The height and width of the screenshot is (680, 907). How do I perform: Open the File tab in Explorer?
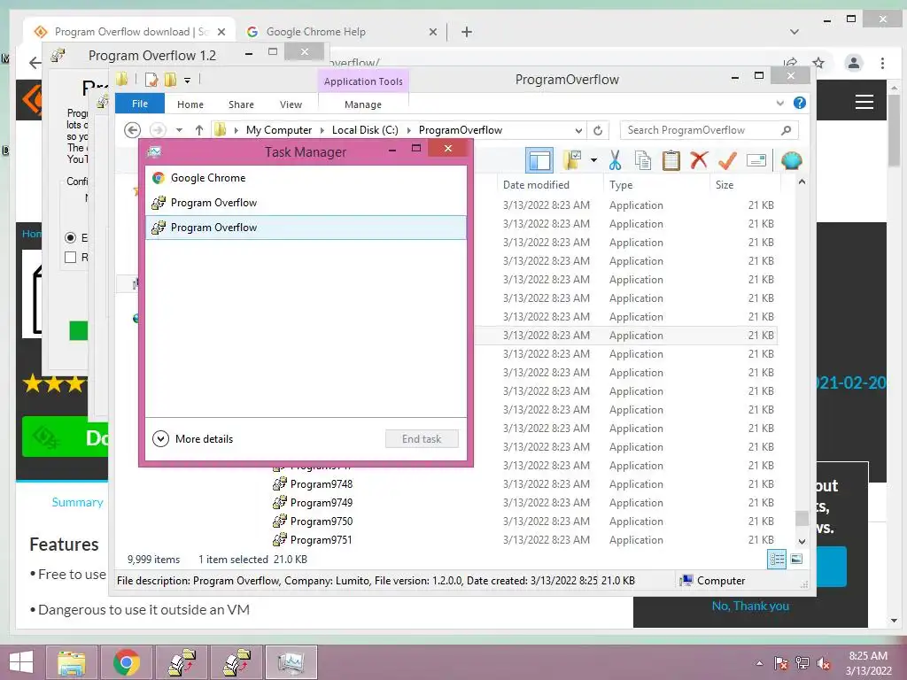140,104
